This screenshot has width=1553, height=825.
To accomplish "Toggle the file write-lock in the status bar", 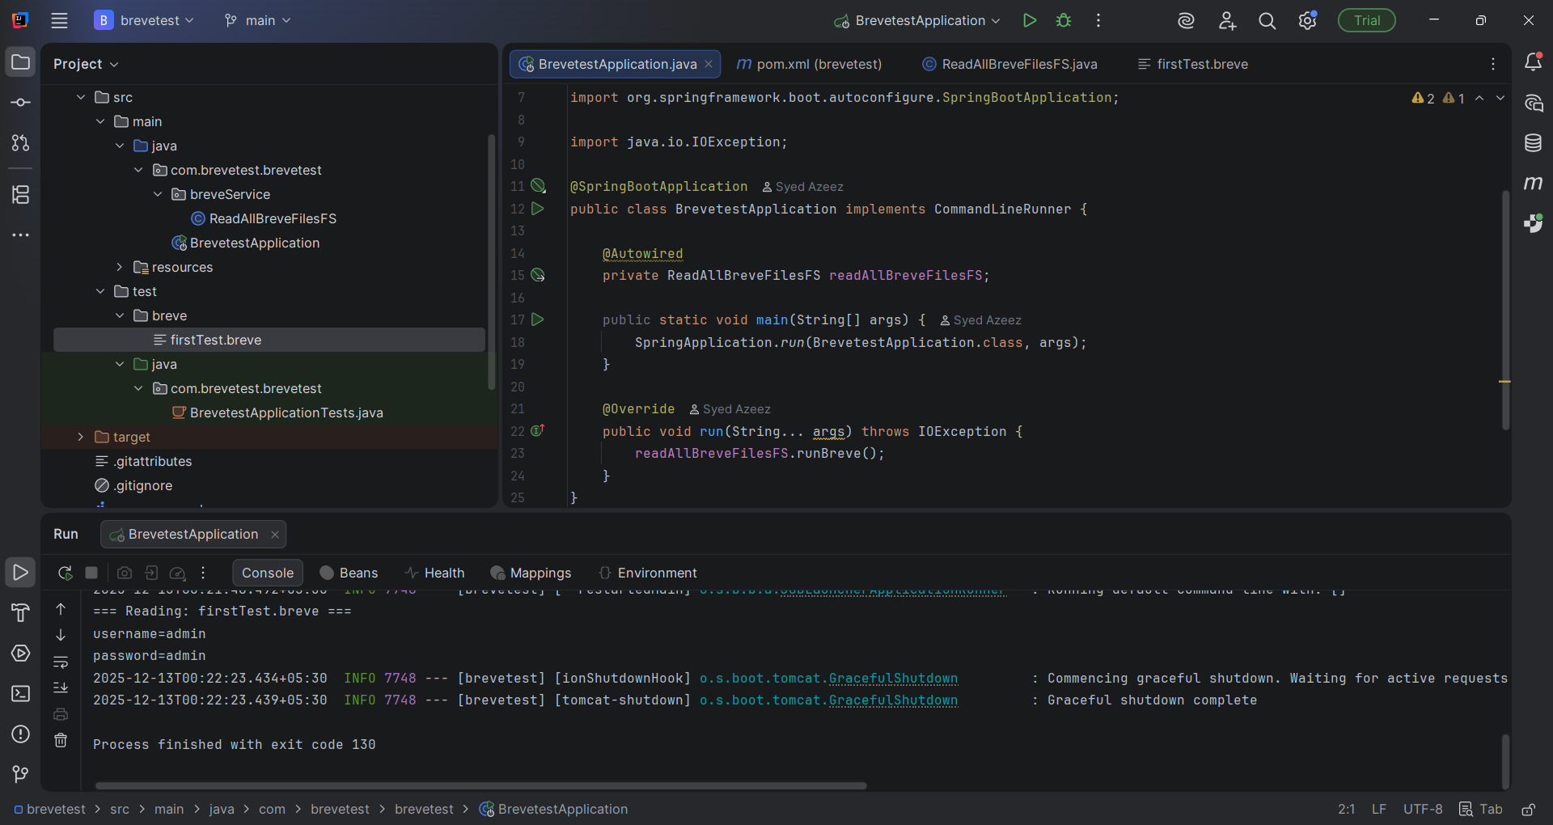I will click(x=1530, y=810).
